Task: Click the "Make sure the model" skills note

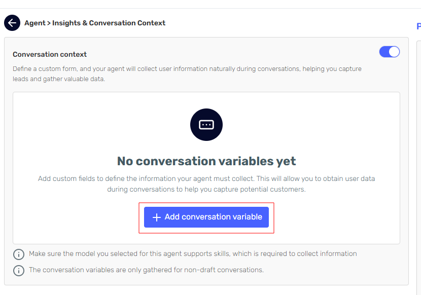Action: (x=193, y=253)
